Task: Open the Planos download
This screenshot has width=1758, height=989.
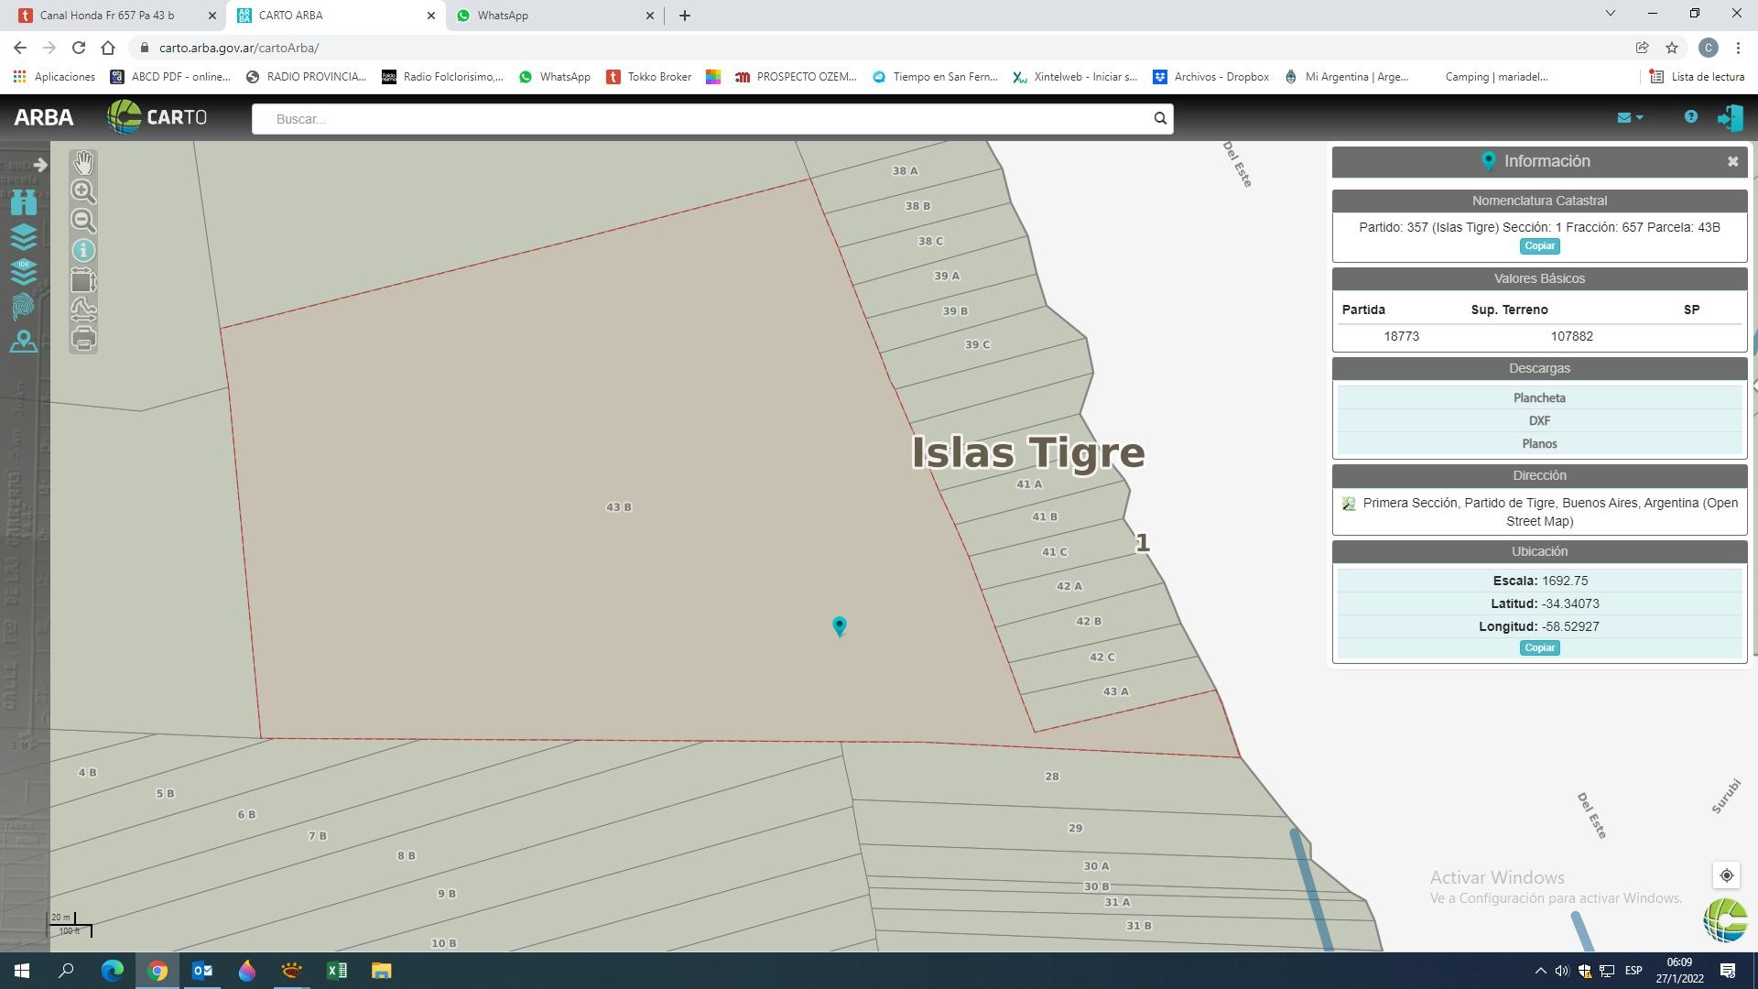Action: tap(1539, 443)
